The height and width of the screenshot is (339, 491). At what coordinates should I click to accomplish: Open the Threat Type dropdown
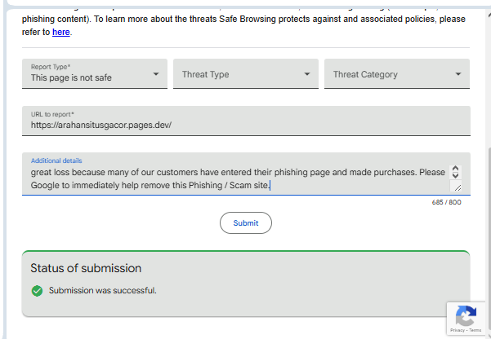tap(246, 74)
